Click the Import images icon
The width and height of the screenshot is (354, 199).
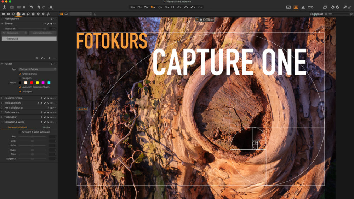[x=4, y=7]
